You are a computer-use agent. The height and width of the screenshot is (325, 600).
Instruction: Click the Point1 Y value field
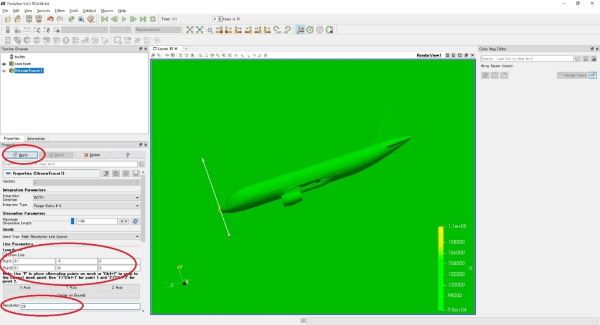pyautogui.click(x=77, y=261)
